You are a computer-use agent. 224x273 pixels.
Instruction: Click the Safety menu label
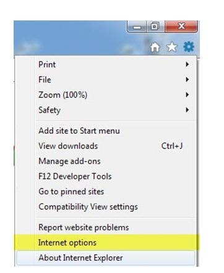(x=50, y=110)
